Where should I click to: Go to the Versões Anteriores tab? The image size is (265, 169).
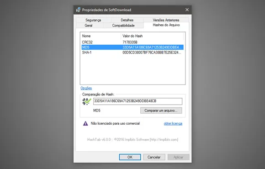point(166,20)
